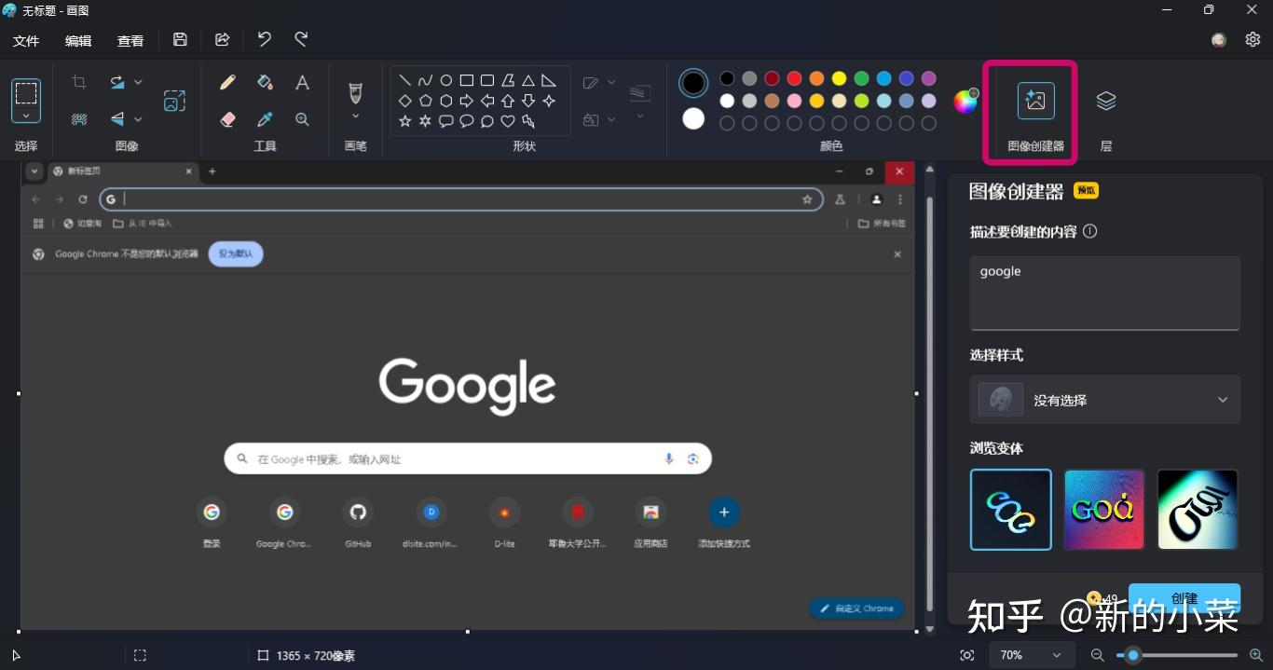Image resolution: width=1273 pixels, height=670 pixels.
Task: Open the 查看 (View) menu
Action: point(130,40)
